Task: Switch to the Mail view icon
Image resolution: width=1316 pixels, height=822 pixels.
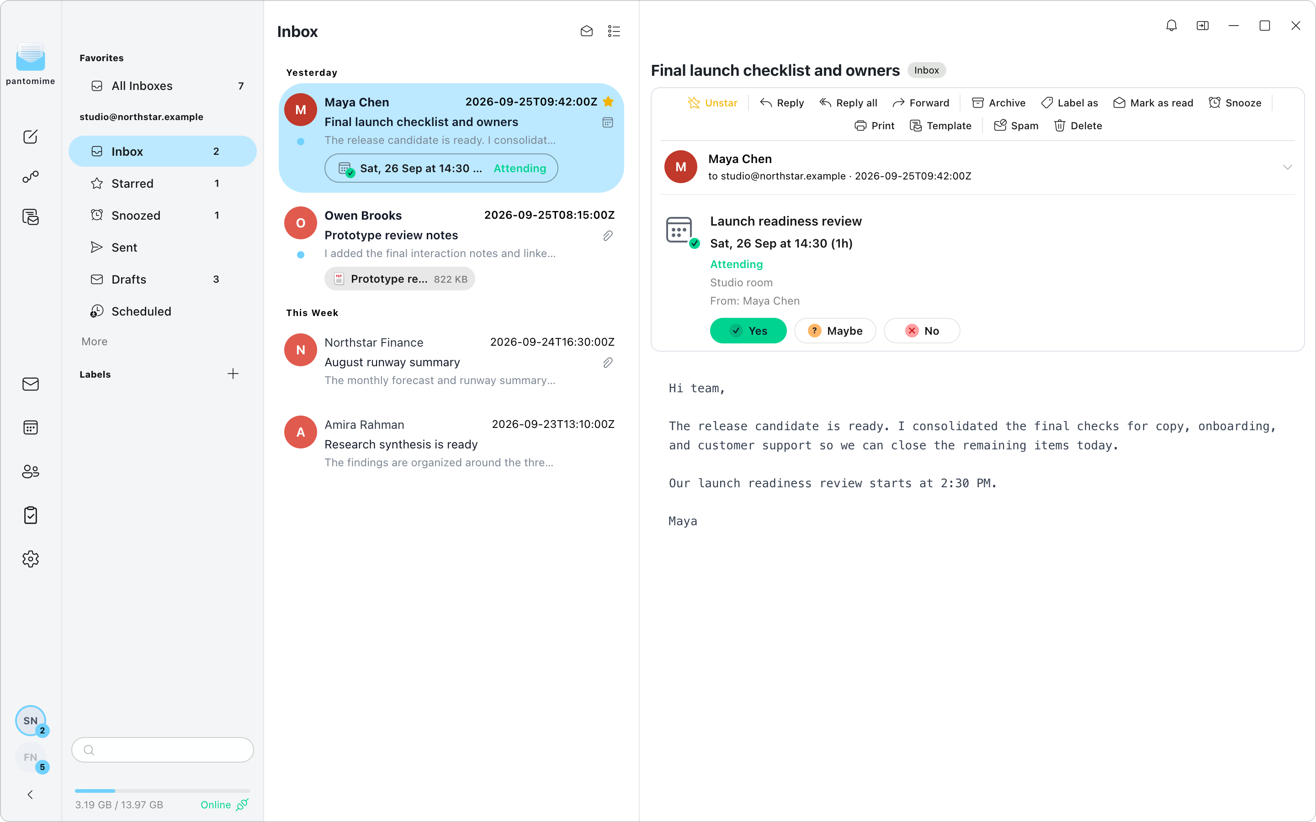Action: (31, 384)
